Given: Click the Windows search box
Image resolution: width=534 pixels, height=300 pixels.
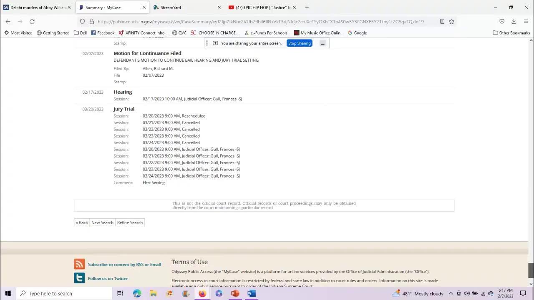Looking at the screenshot, I should coord(64,293).
